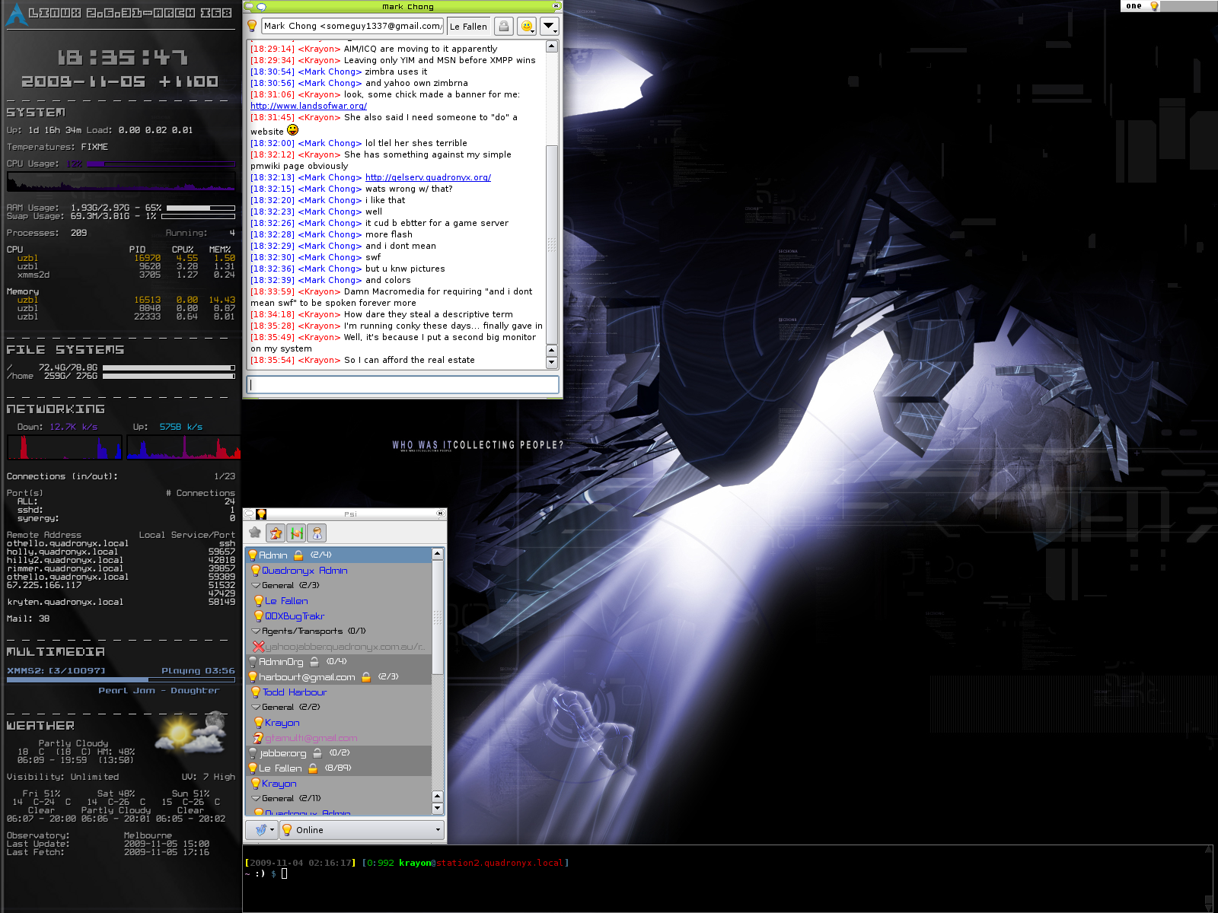The image size is (1218, 913).
Task: Select the Todd Harbour contact
Action: (x=294, y=692)
